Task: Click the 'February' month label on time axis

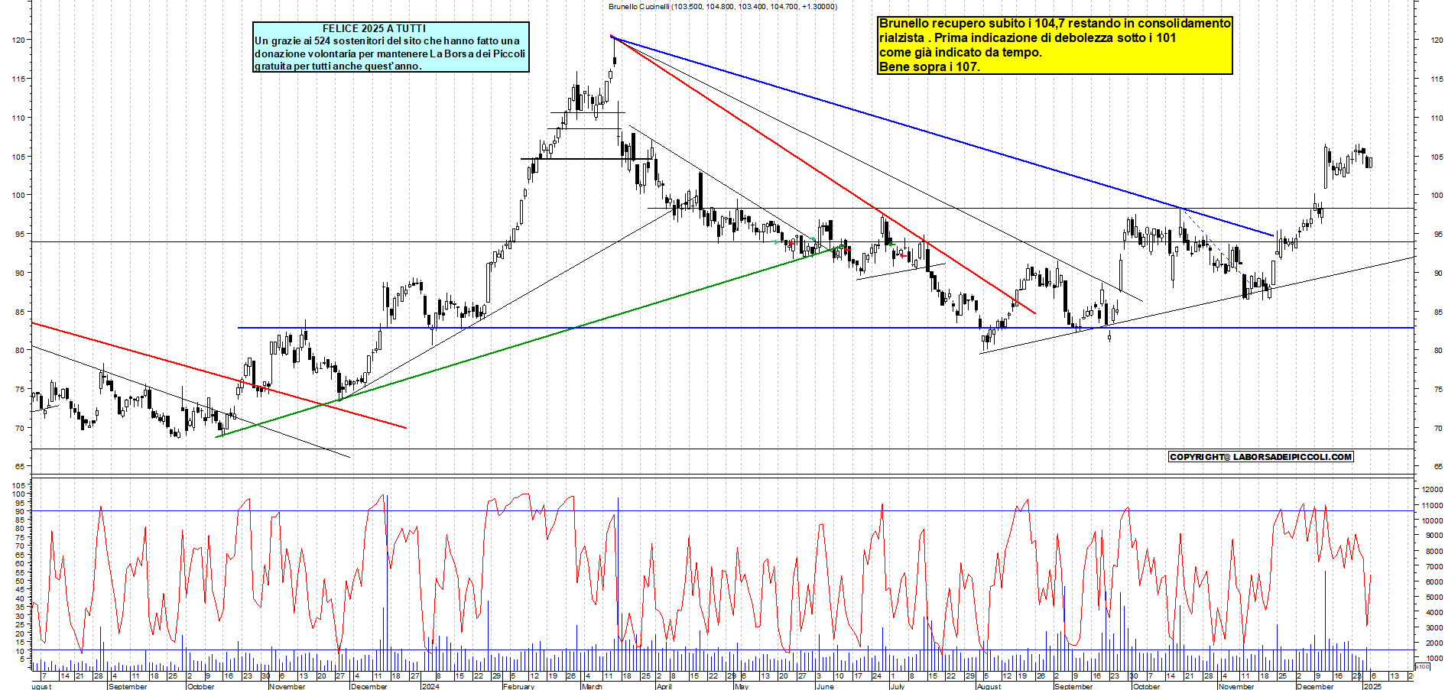Action: [x=518, y=686]
